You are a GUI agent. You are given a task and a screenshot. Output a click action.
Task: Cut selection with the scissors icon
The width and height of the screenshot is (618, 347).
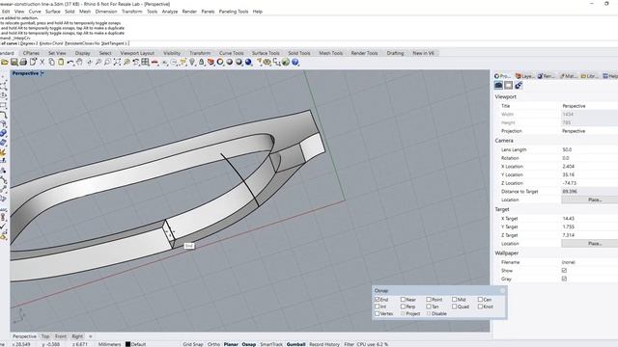(42, 62)
